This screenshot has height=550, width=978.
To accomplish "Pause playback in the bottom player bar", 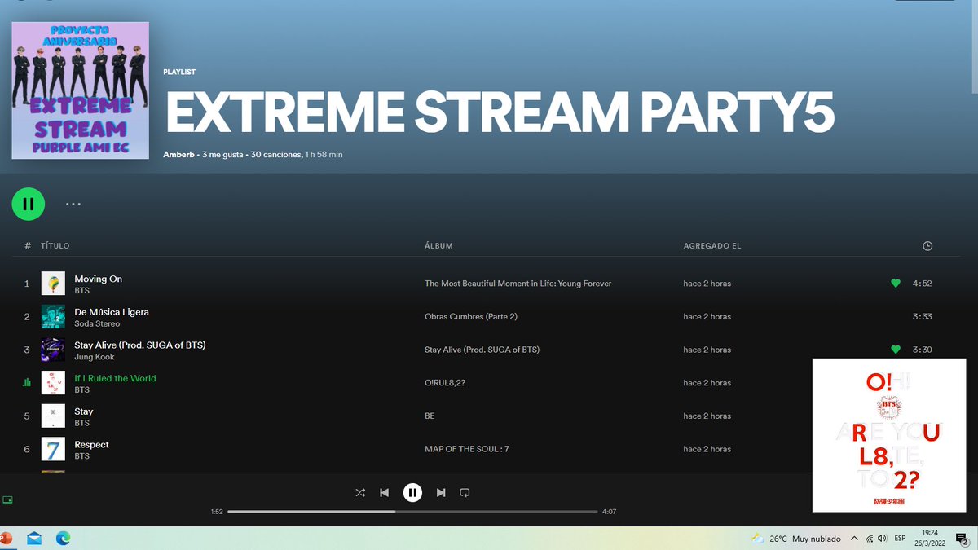I will pyautogui.click(x=412, y=492).
